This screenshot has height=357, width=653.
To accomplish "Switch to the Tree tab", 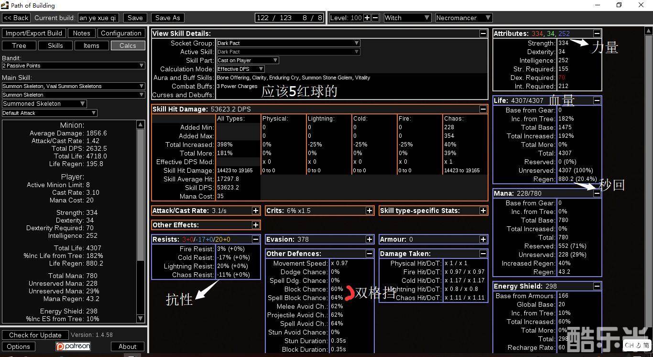I will [19, 45].
